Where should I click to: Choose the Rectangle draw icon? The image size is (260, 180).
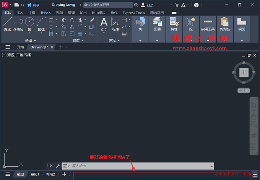(51, 20)
